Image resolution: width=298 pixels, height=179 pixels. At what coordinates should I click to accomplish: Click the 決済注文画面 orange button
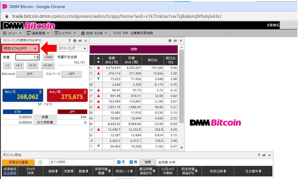[x=18, y=162]
